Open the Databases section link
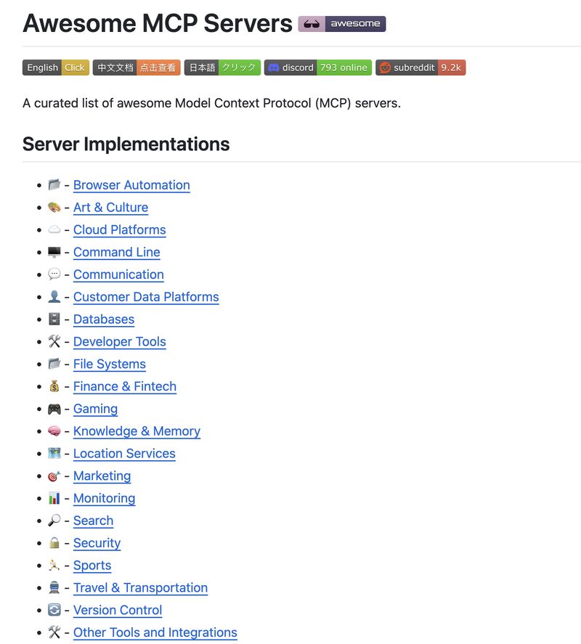This screenshot has height=644, width=581. [x=103, y=319]
